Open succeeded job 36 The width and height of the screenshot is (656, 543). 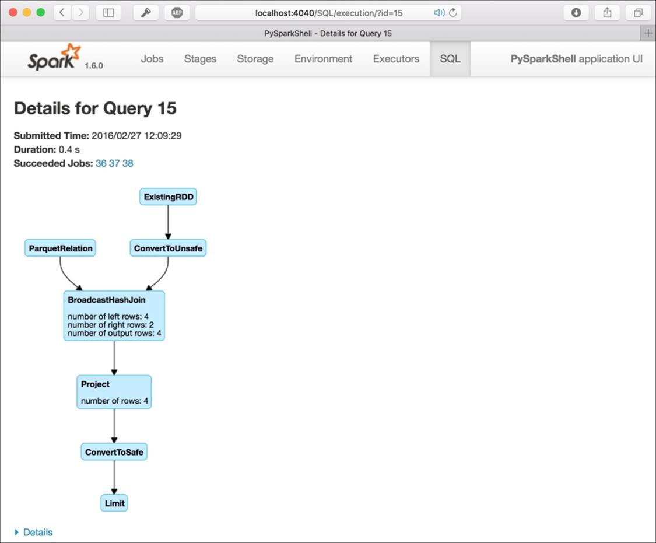pyautogui.click(x=100, y=163)
